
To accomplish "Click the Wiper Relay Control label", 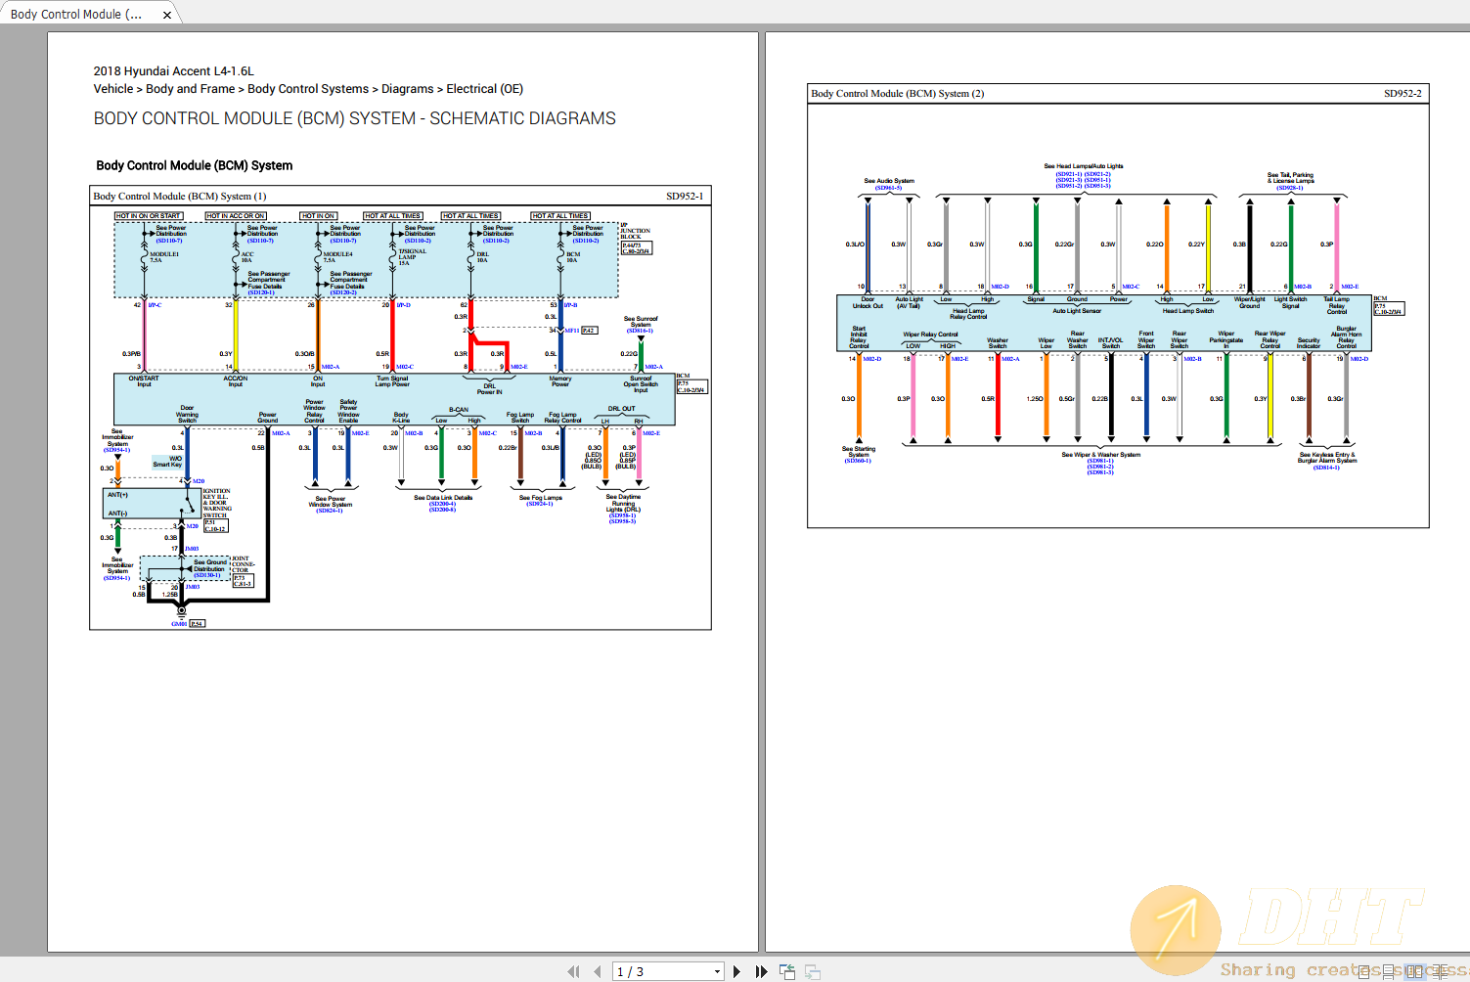I will tap(930, 335).
